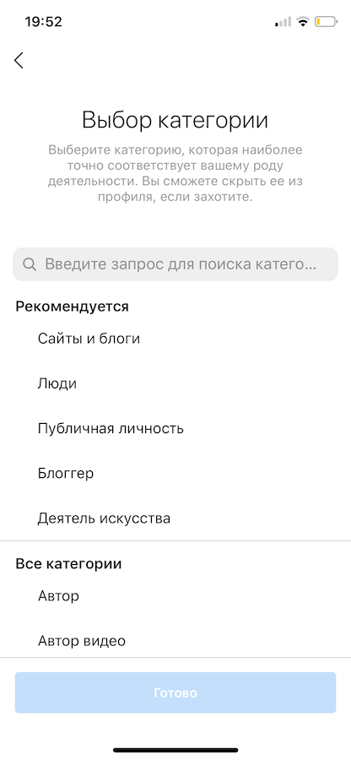Tap the Рекомендуется section header
Viewport: 351px width, 760px height.
pyautogui.click(x=72, y=307)
